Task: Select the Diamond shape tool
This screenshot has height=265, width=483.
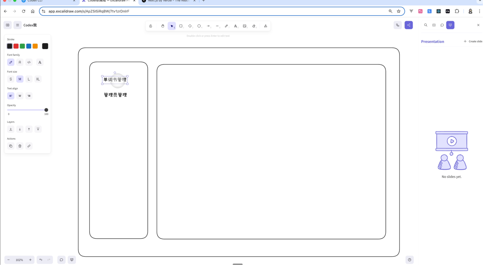Action: pyautogui.click(x=190, y=26)
